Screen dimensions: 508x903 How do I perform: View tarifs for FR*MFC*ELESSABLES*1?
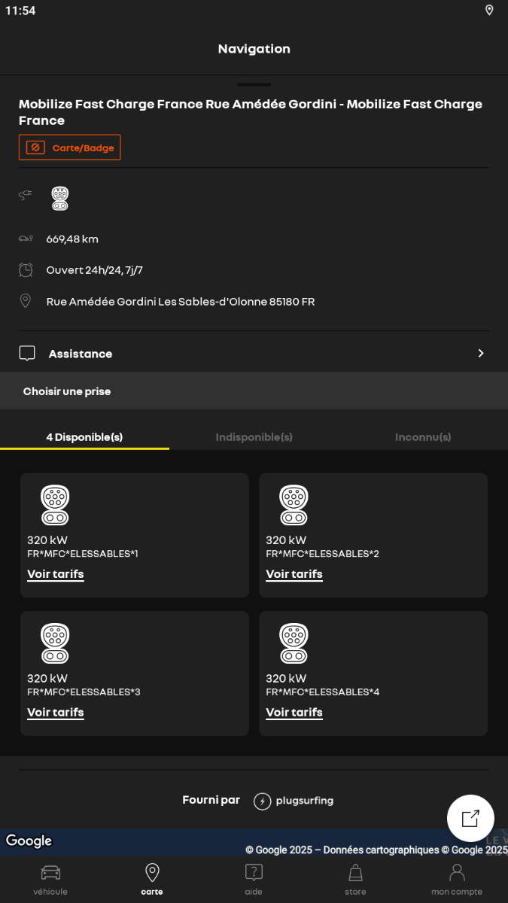click(x=56, y=574)
